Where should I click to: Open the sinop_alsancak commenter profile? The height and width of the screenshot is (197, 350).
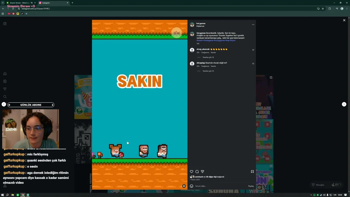coord(203,49)
